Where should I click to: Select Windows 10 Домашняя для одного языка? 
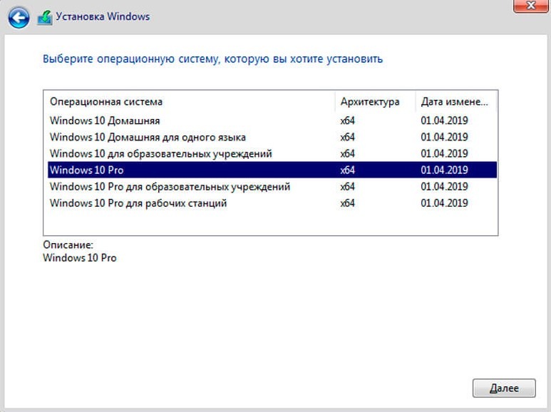coord(272,137)
